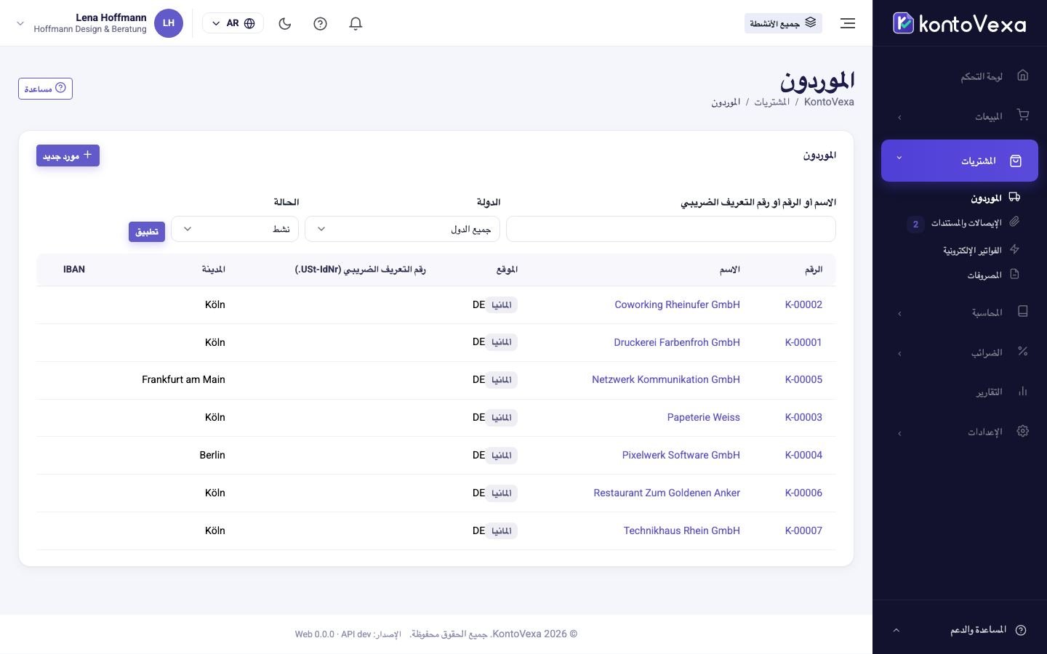Viewport: 1047px width, 654px height.
Task: Open the 'نشط' status dropdown
Action: click(235, 229)
